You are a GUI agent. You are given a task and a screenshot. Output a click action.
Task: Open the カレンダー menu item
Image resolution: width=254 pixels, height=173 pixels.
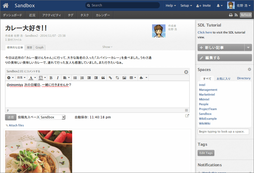click(103, 15)
